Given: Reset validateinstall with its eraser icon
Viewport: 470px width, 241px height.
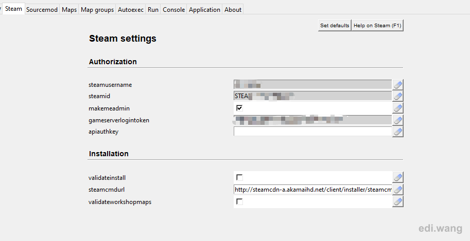Looking at the screenshot, I should click(398, 177).
